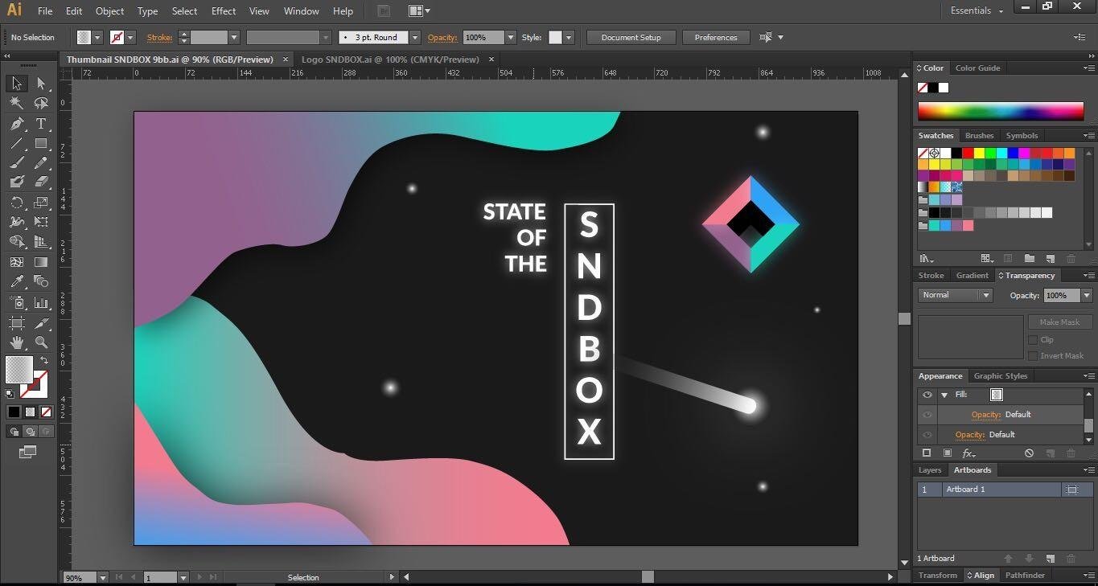The image size is (1098, 586).
Task: Click the Preferences button
Action: (x=716, y=37)
